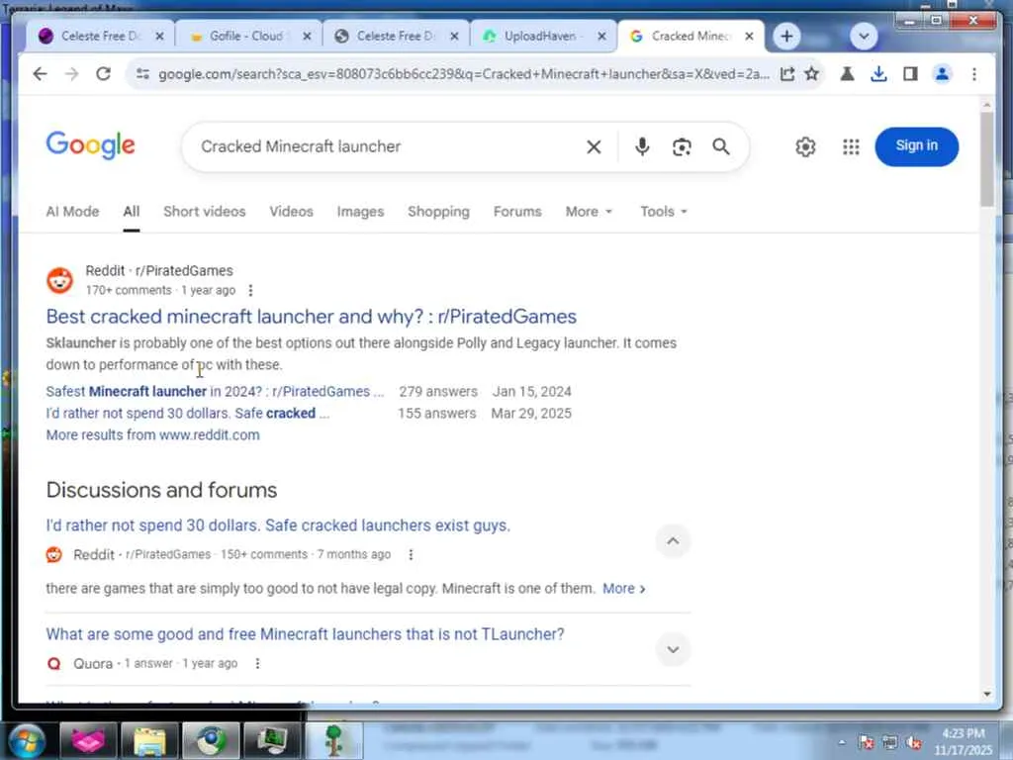Open the Terraria tree taskbar icon
The image size is (1013, 760).
pyautogui.click(x=334, y=740)
